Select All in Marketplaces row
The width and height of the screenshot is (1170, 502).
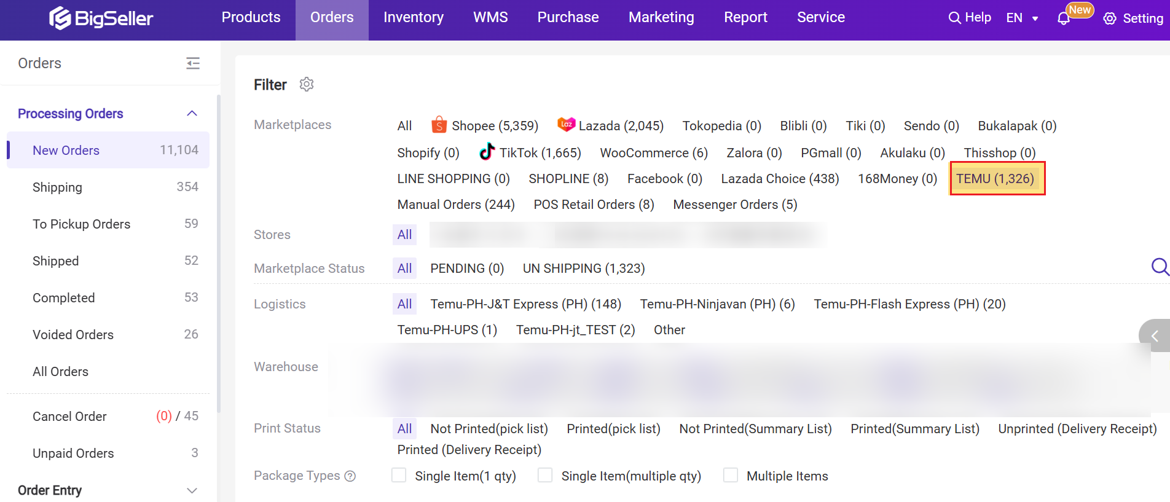404,126
